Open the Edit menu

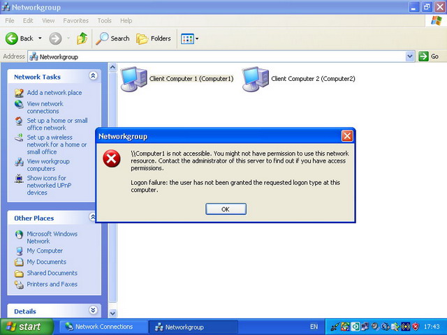(28, 20)
